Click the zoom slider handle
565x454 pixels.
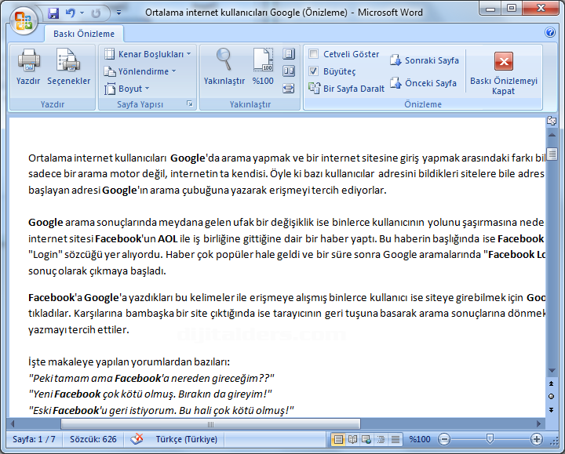[490, 439]
